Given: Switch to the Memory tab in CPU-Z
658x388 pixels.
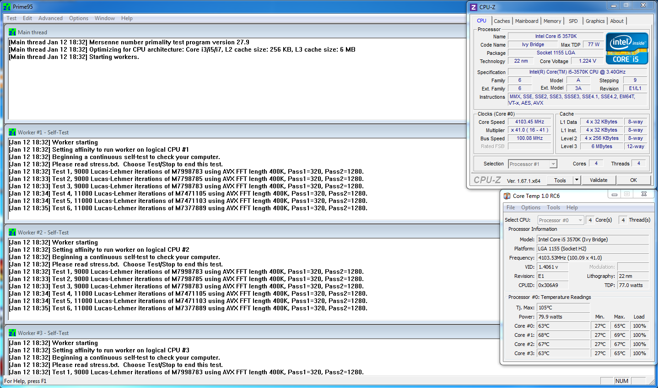Looking at the screenshot, I should (x=552, y=21).
